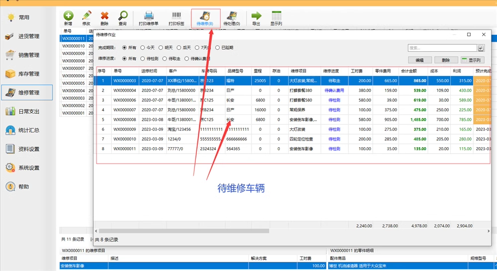Click the 解决方案 column header in bottom panel
The height and width of the screenshot is (271, 497).
tap(273, 259)
